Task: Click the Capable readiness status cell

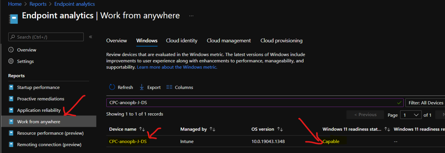Action: click(x=331, y=141)
